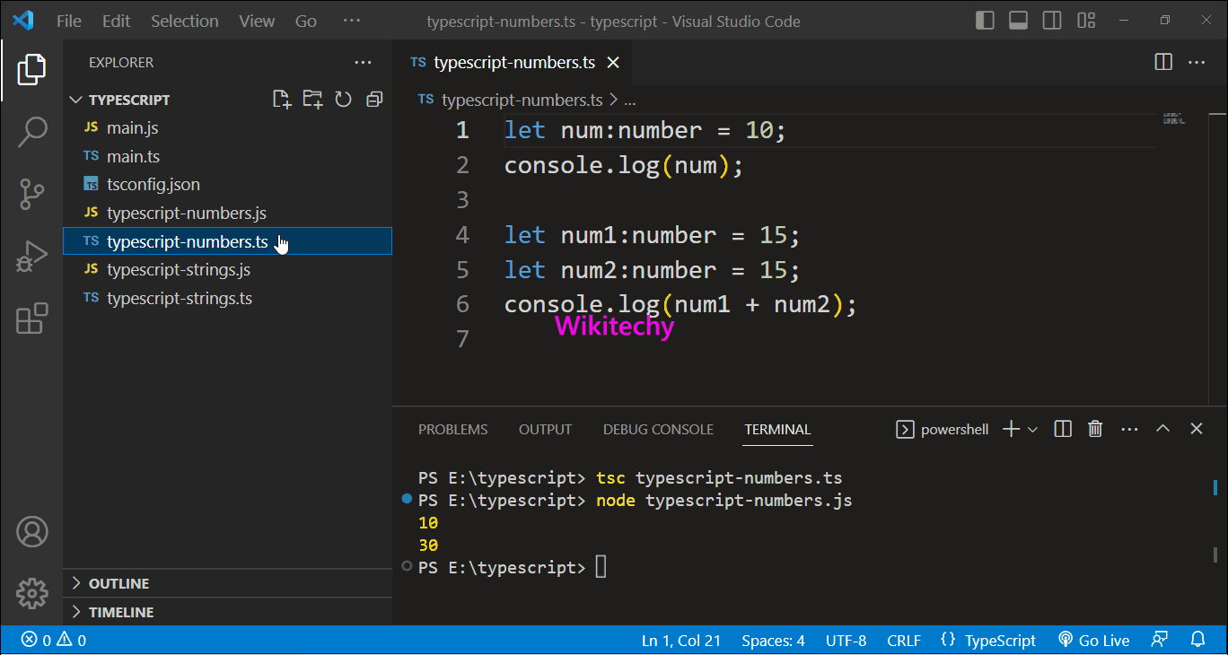Toggle the Primary Side Bar visibility
This screenshot has width=1228, height=655.
pos(985,20)
